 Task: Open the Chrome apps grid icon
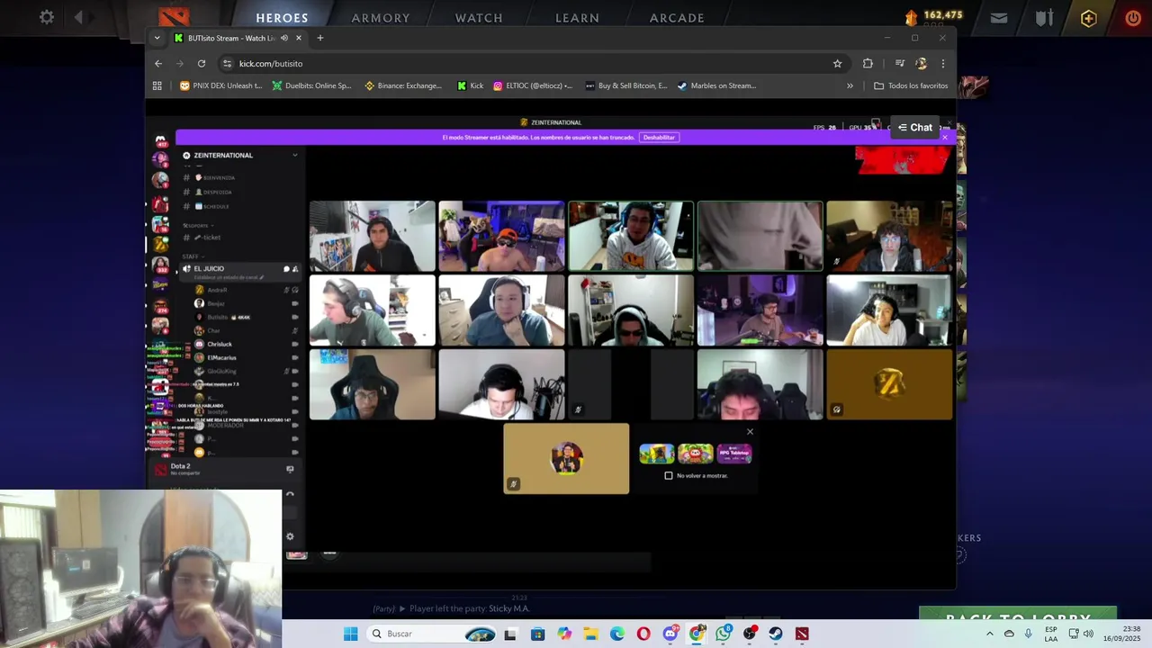tap(157, 85)
